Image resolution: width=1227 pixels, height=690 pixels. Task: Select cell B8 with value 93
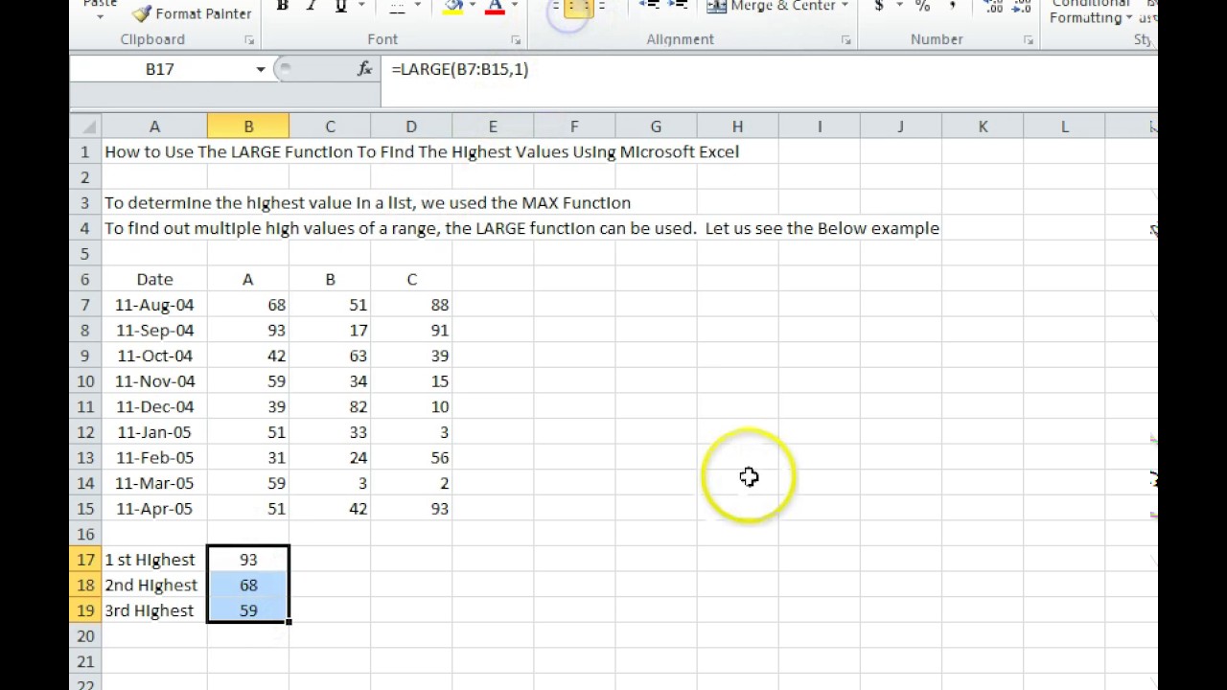click(248, 330)
